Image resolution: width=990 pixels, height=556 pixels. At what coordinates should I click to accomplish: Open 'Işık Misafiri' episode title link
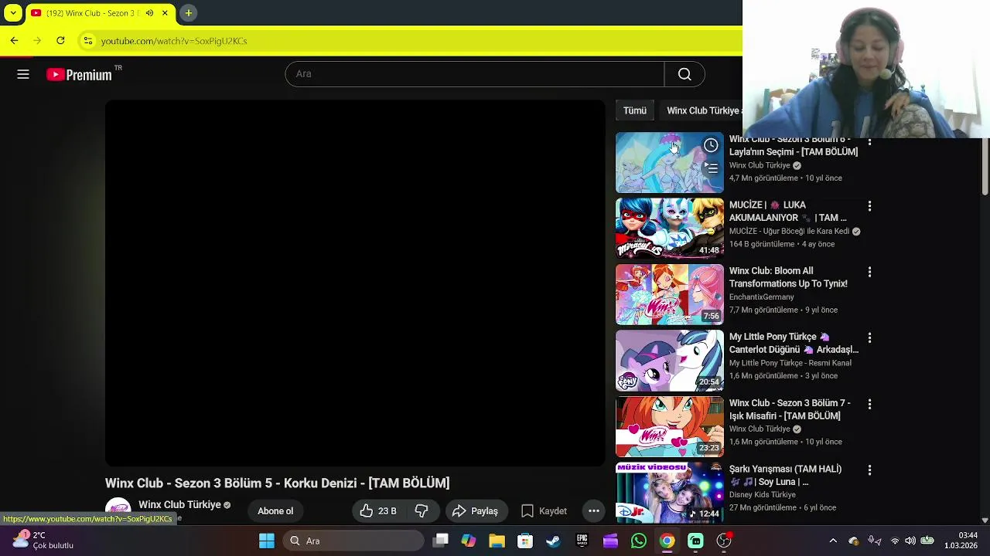790,409
